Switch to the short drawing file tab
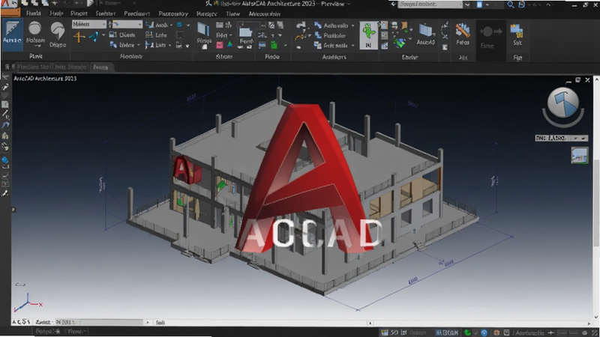 pyautogui.click(x=100, y=67)
